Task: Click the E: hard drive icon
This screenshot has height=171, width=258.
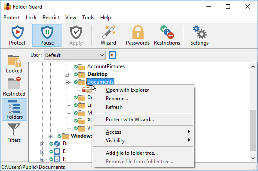Action: [x=57, y=151]
